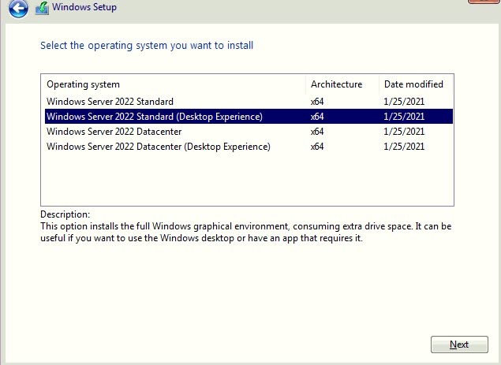Click the Architecture column header
Viewport: 501px width, 365px height.
click(x=336, y=84)
